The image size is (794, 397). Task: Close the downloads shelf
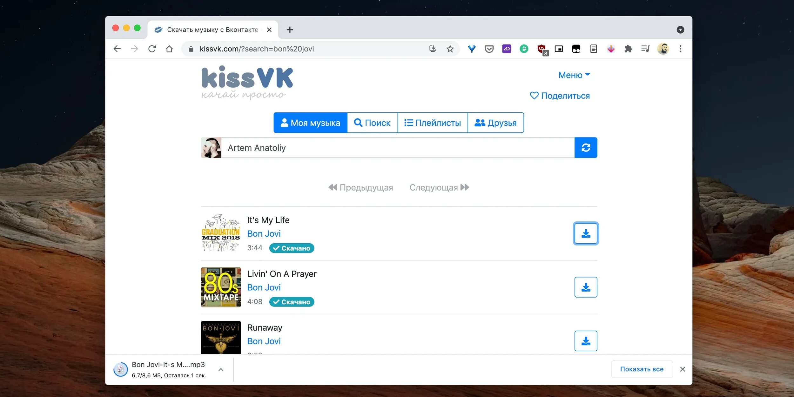click(x=683, y=369)
